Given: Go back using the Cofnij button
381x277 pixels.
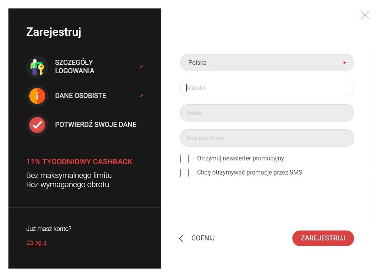Looking at the screenshot, I should pos(203,239).
